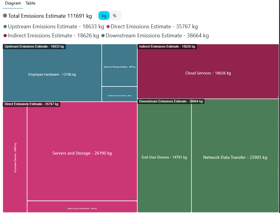
Task: Click the Network Data Transfer block
Action: (235, 157)
